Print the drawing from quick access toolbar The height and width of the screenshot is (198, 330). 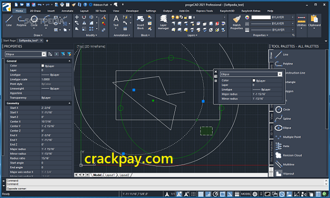tap(62, 4)
